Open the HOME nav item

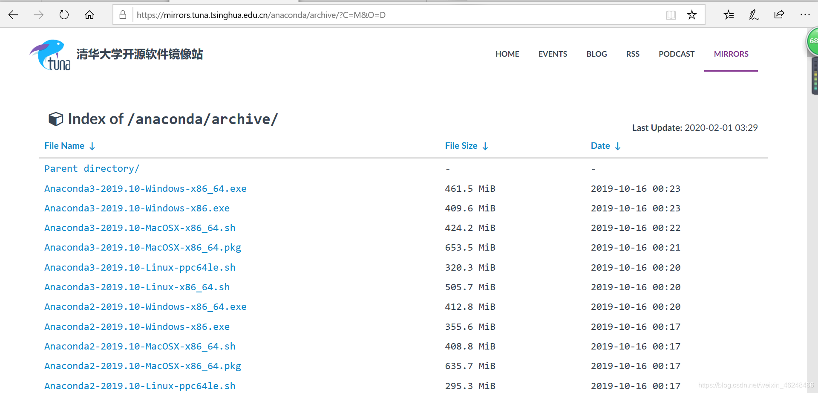click(x=507, y=54)
